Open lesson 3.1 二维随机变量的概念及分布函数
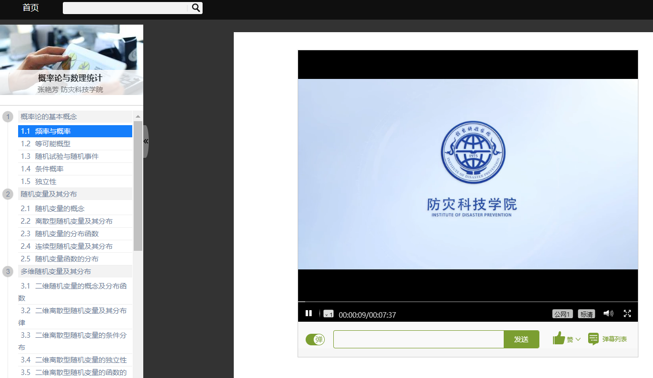 coord(75,292)
